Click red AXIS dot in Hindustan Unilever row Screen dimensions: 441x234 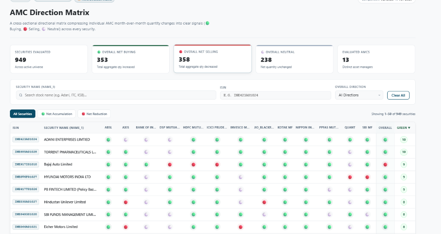coord(126,202)
